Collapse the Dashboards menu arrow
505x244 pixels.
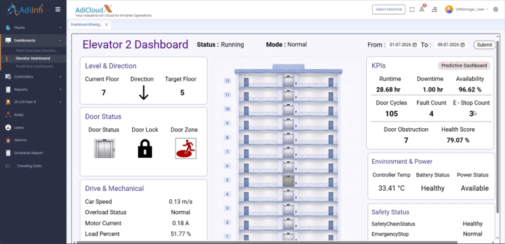(x=60, y=41)
